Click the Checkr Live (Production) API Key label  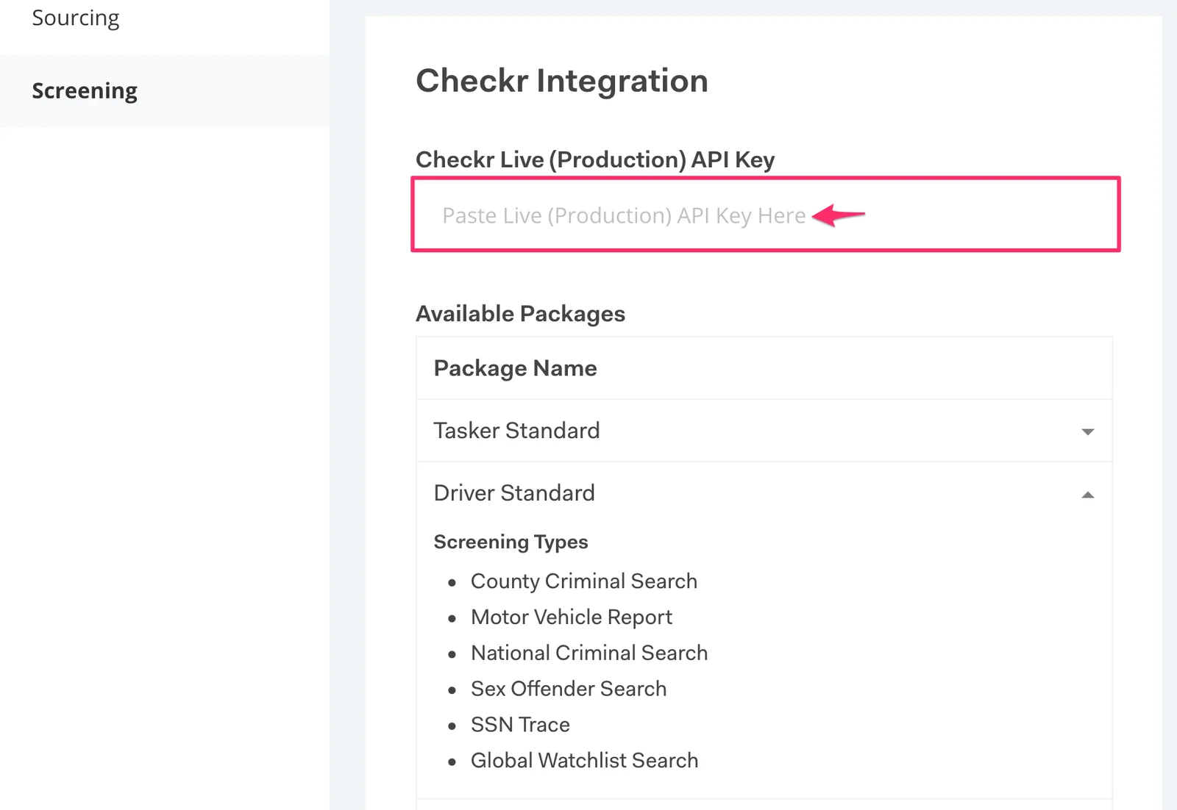pos(595,160)
